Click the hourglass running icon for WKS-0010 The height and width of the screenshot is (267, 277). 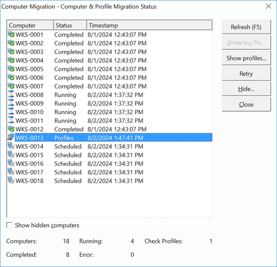11,112
